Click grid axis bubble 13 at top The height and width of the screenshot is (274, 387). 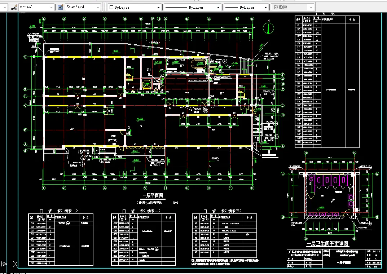coord(252,19)
